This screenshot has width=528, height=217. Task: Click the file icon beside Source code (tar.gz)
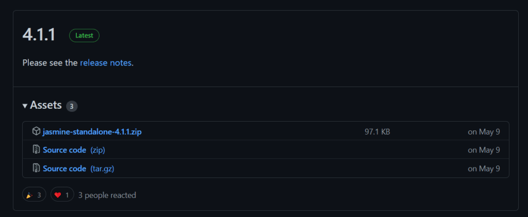click(x=36, y=169)
